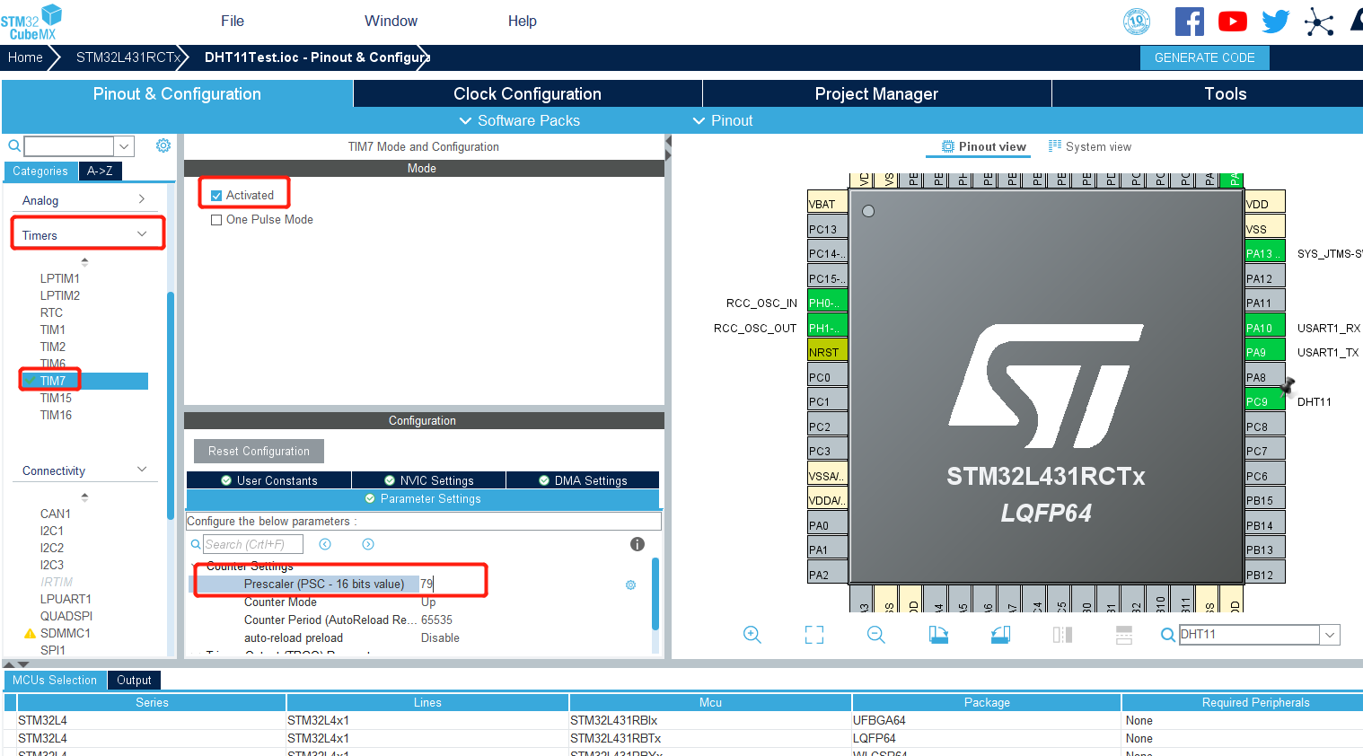The height and width of the screenshot is (756, 1363).
Task: Click the GENERATE CODE button
Action: click(1204, 57)
